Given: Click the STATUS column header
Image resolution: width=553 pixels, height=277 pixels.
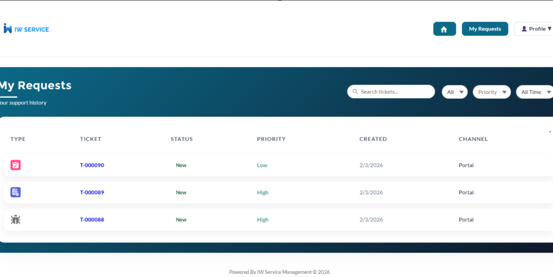Looking at the screenshot, I should click(182, 139).
